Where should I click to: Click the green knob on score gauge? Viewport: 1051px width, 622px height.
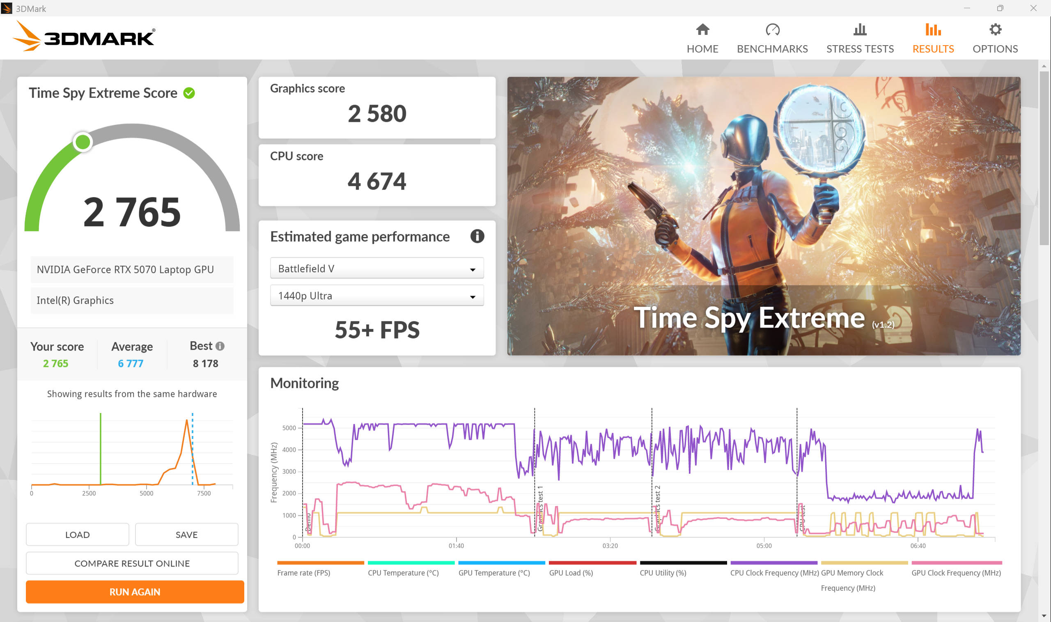pos(83,142)
